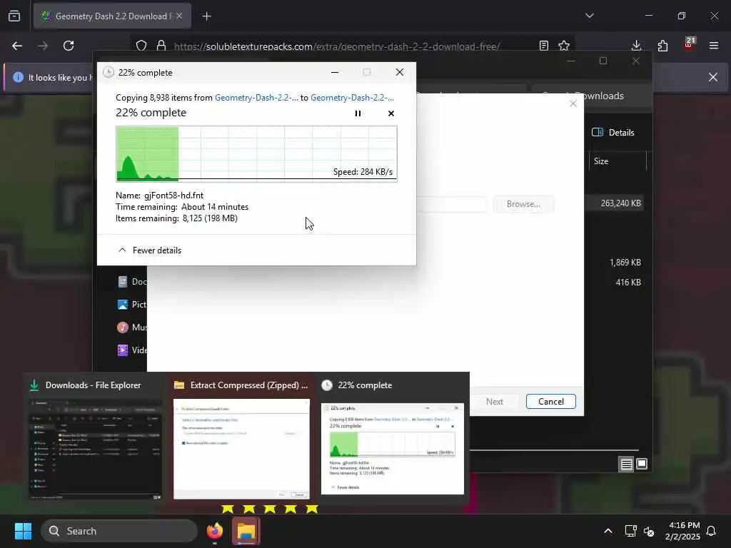Click the uBlock extension icon with badge
This screenshot has width=731, height=548.
click(689, 45)
